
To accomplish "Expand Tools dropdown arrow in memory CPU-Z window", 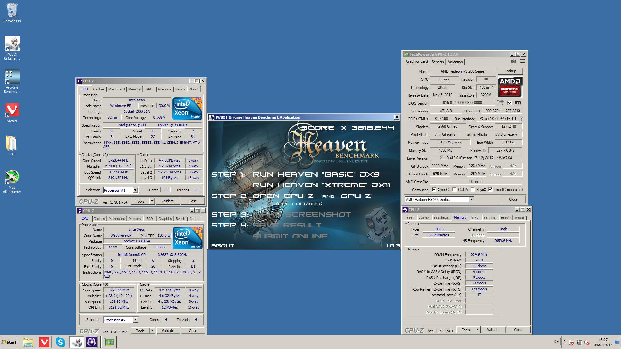I will [477, 330].
